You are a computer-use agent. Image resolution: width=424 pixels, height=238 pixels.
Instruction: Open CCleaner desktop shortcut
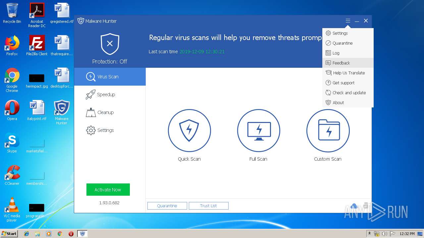[12, 175]
